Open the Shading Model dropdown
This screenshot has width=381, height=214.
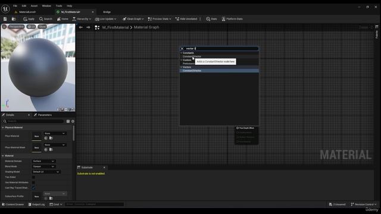click(x=46, y=172)
